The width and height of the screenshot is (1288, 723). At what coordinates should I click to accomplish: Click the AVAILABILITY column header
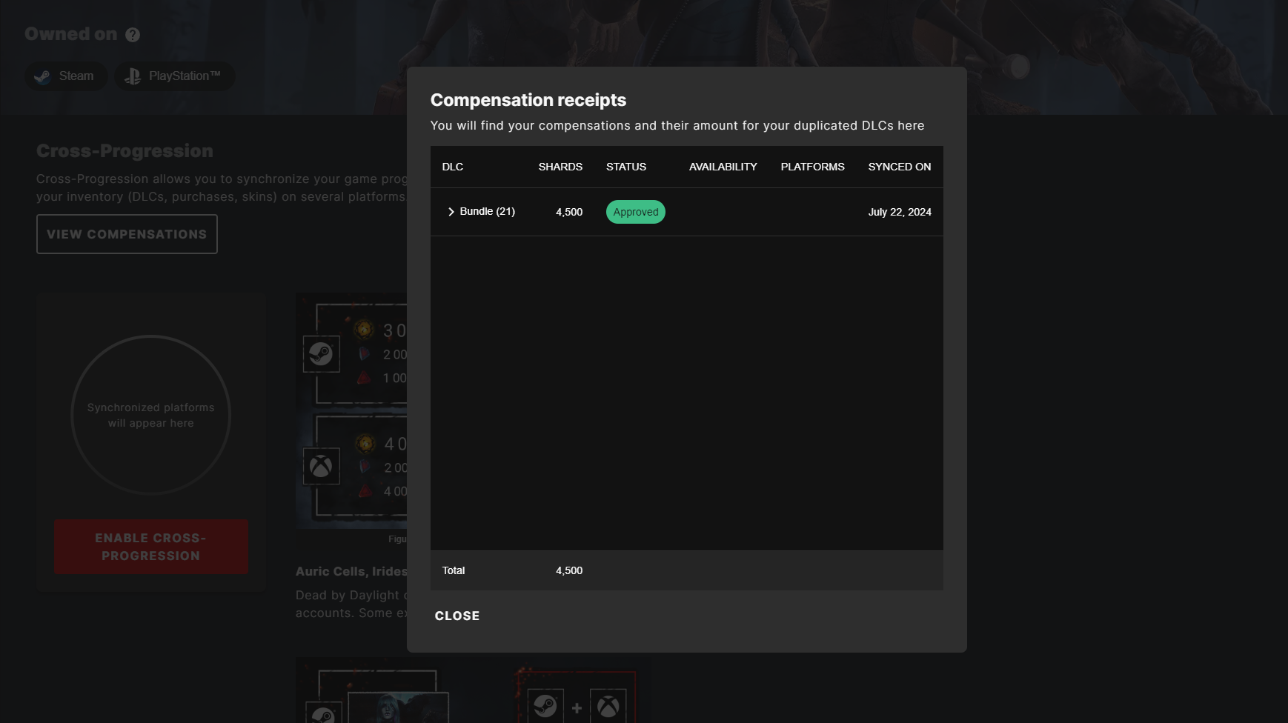[x=723, y=167]
